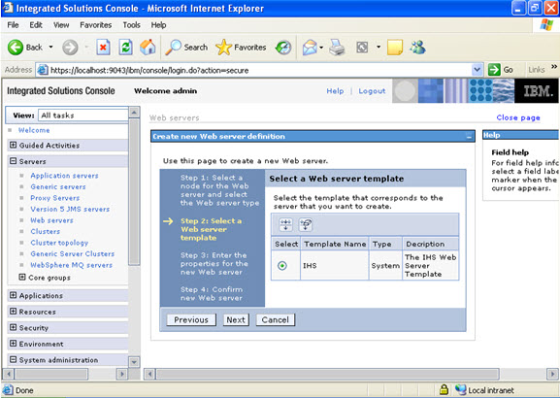The image size is (560, 398).
Task: Expand Core groups tree node
Action: (22, 277)
